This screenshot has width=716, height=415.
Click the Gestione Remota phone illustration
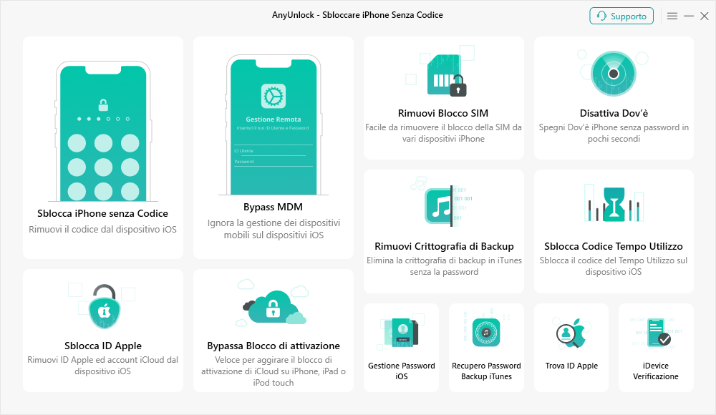[x=274, y=125]
